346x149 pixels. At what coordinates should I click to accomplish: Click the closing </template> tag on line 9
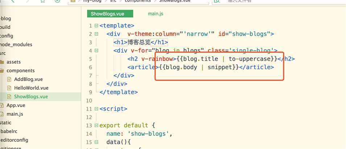[119, 92]
